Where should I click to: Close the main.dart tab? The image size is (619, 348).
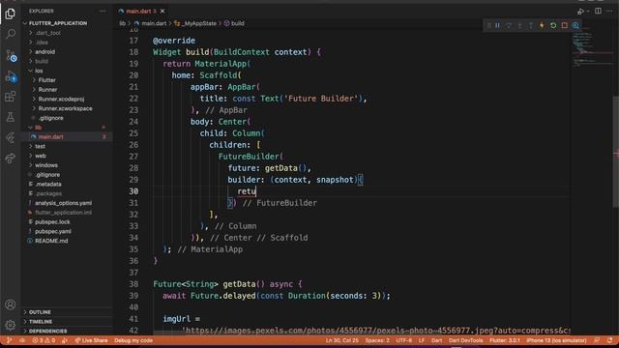point(162,11)
